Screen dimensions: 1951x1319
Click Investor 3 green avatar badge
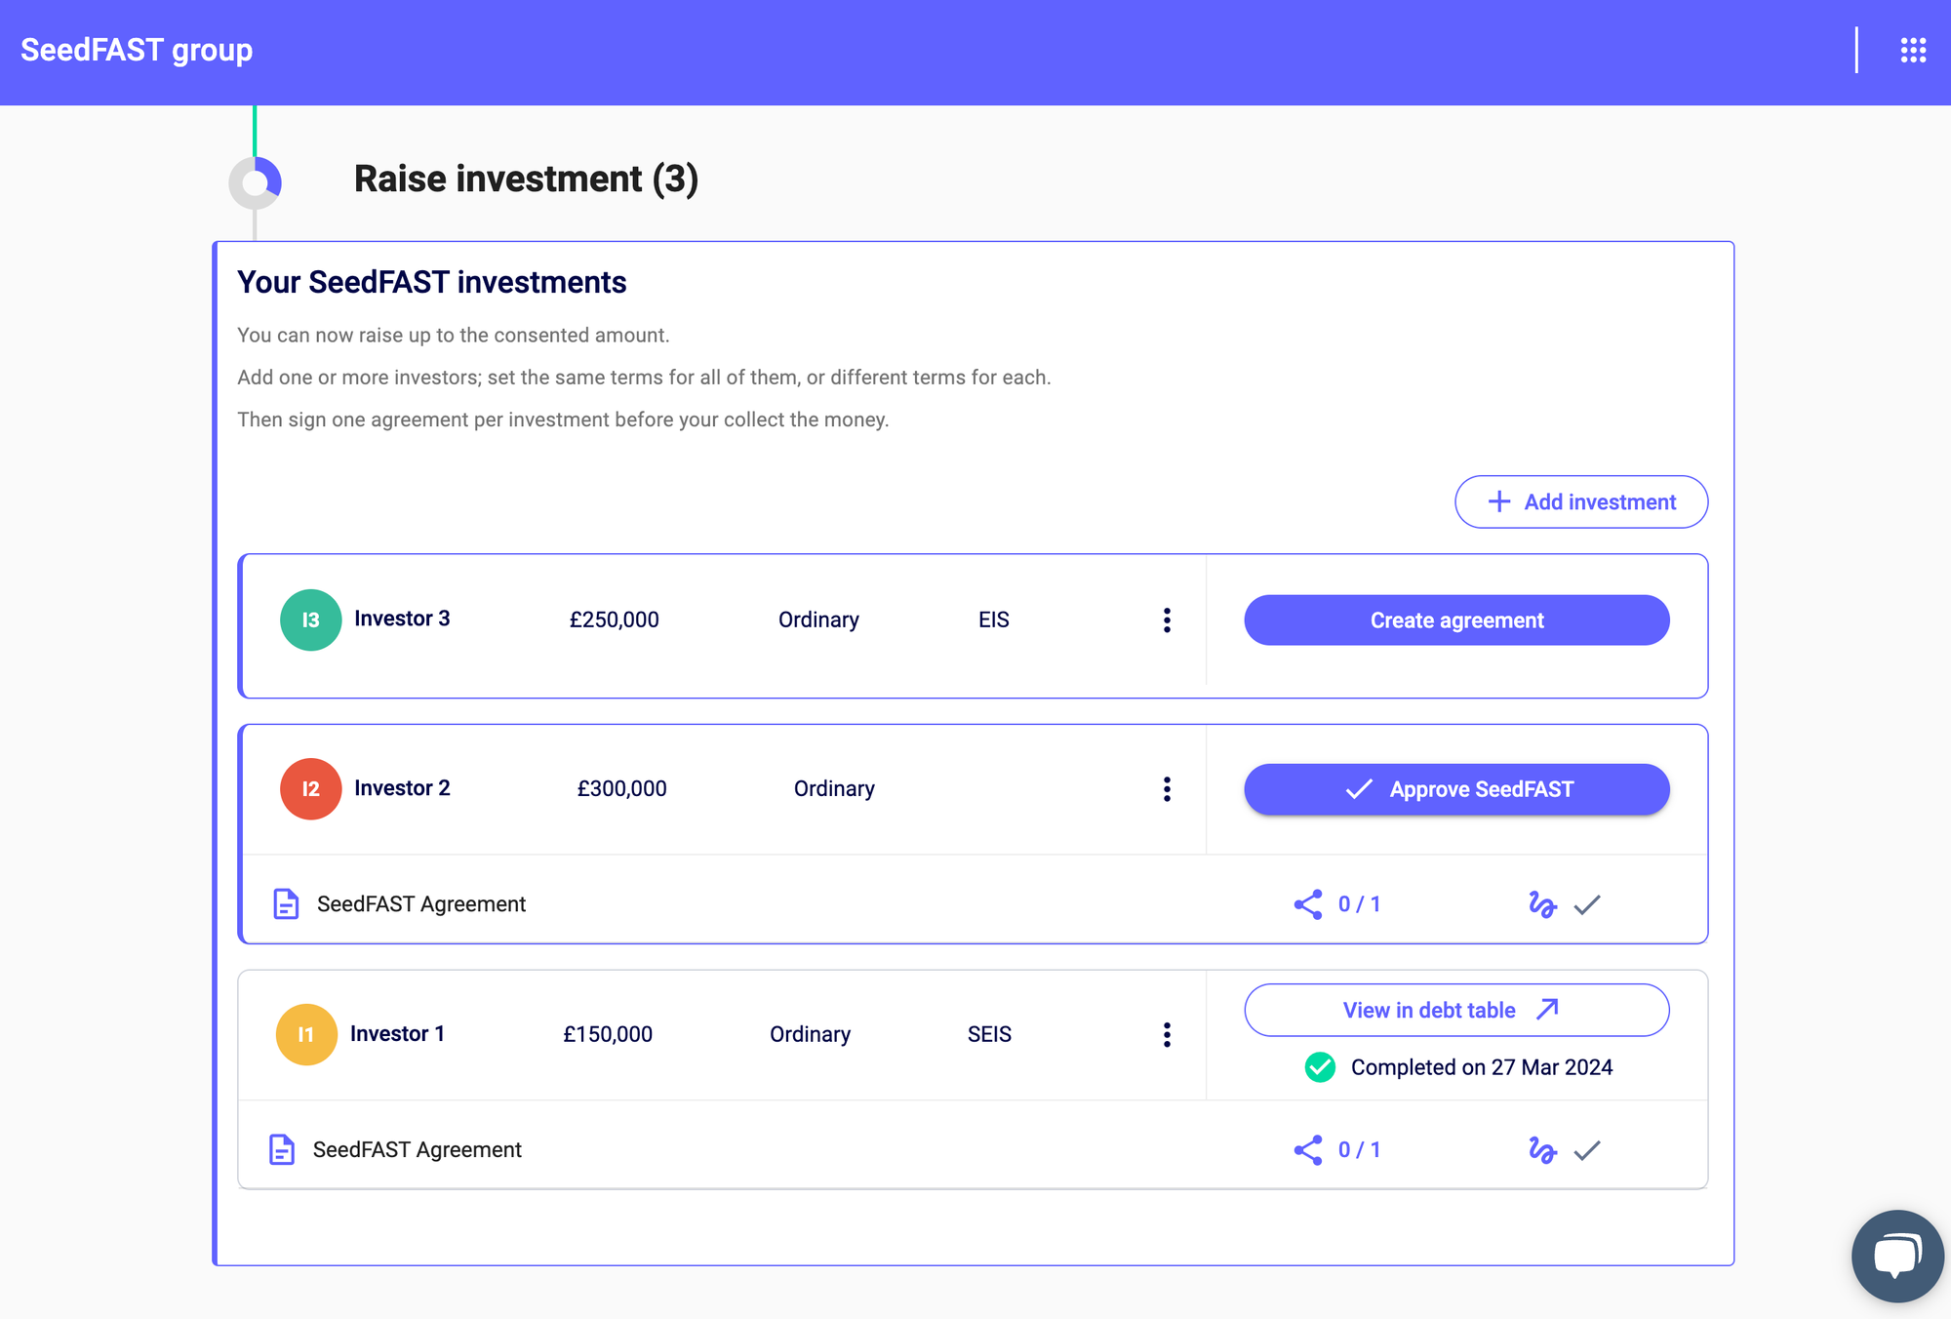point(310,620)
